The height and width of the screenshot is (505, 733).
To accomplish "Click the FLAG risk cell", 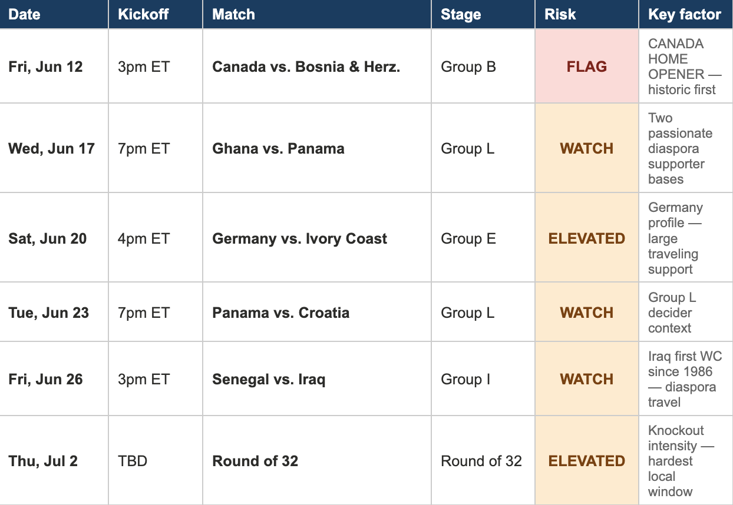I will coord(587,67).
